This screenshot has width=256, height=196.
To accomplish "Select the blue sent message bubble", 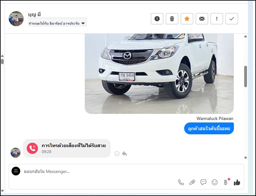I will (x=209, y=128).
